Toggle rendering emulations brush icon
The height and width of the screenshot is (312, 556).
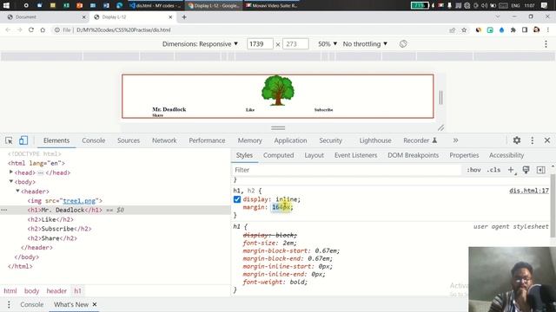coord(526,170)
